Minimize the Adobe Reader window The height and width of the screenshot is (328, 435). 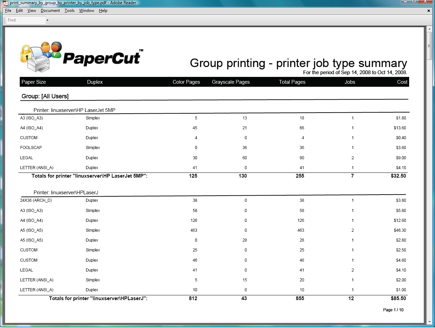tap(405, 2)
